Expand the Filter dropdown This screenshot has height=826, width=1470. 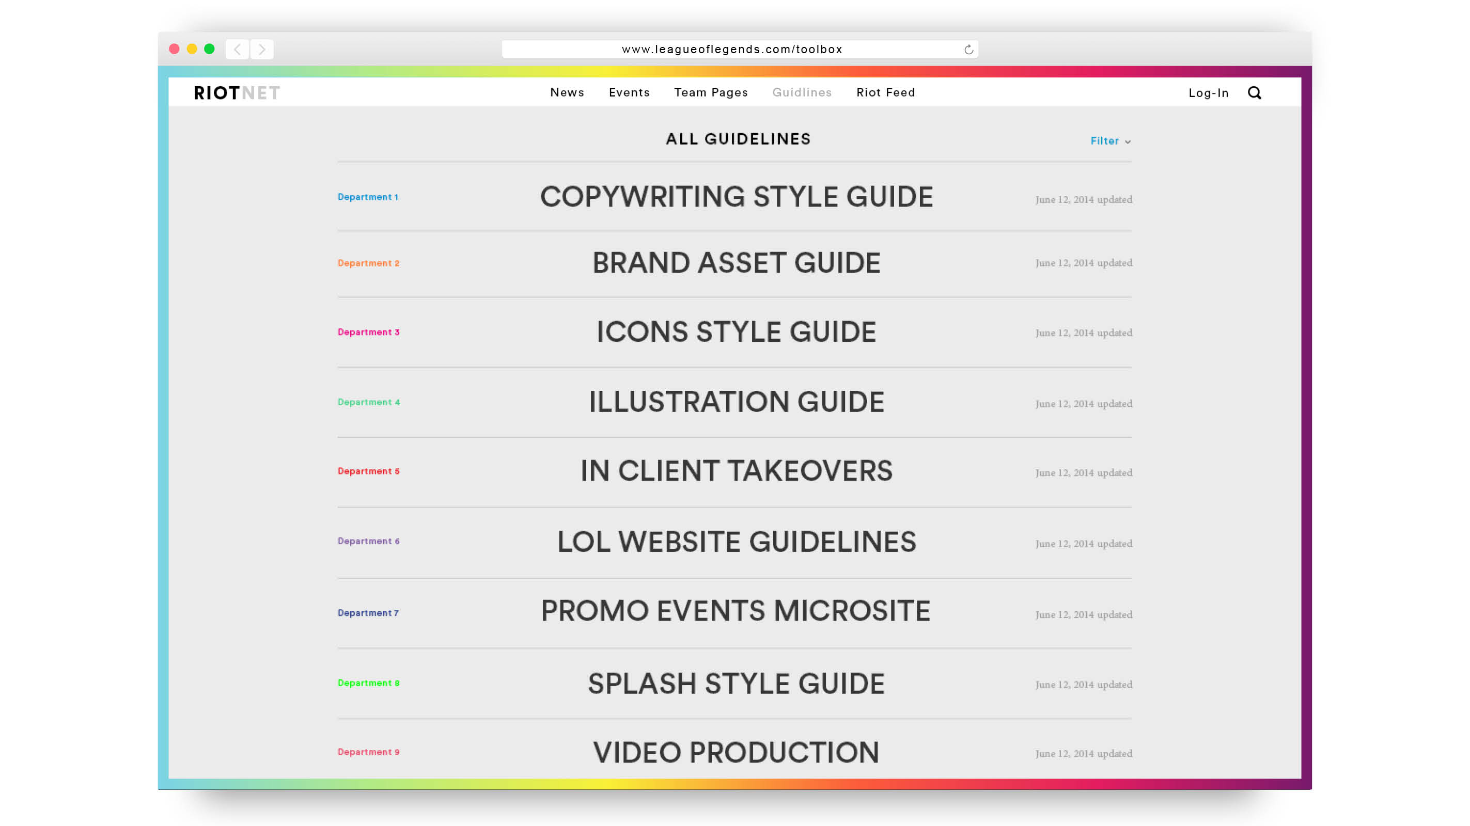pyautogui.click(x=1110, y=141)
